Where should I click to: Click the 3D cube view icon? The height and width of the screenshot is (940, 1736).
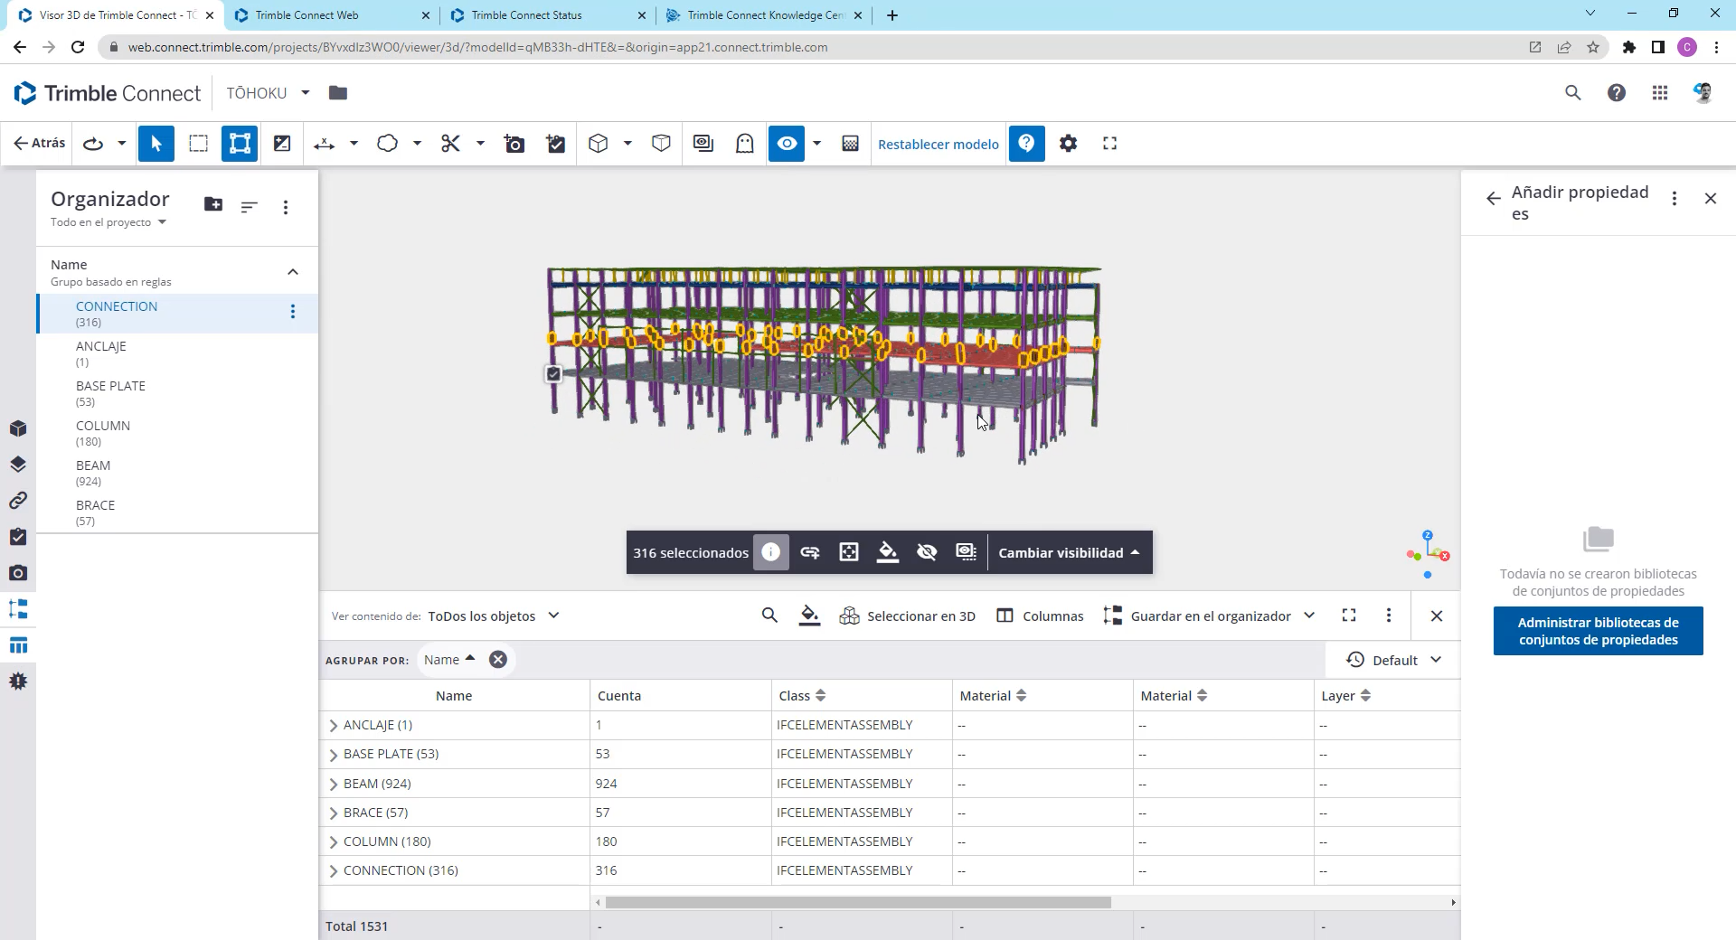click(598, 144)
